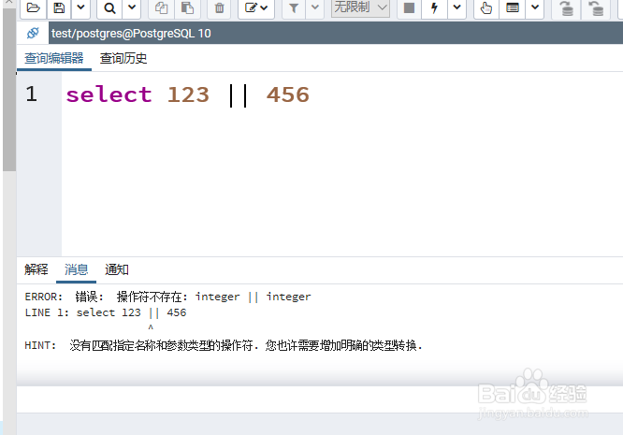
Task: Click the hand pointer explain icon
Action: [486, 7]
